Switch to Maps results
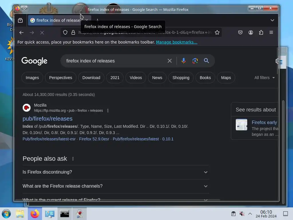 [x=226, y=78]
